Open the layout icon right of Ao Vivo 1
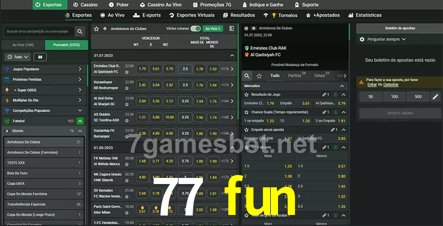Viewport: 443px width, 226px height. coord(231,28)
